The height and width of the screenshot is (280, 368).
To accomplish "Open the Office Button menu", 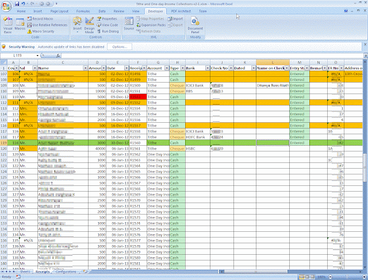I will pyautogui.click(x=6, y=6).
